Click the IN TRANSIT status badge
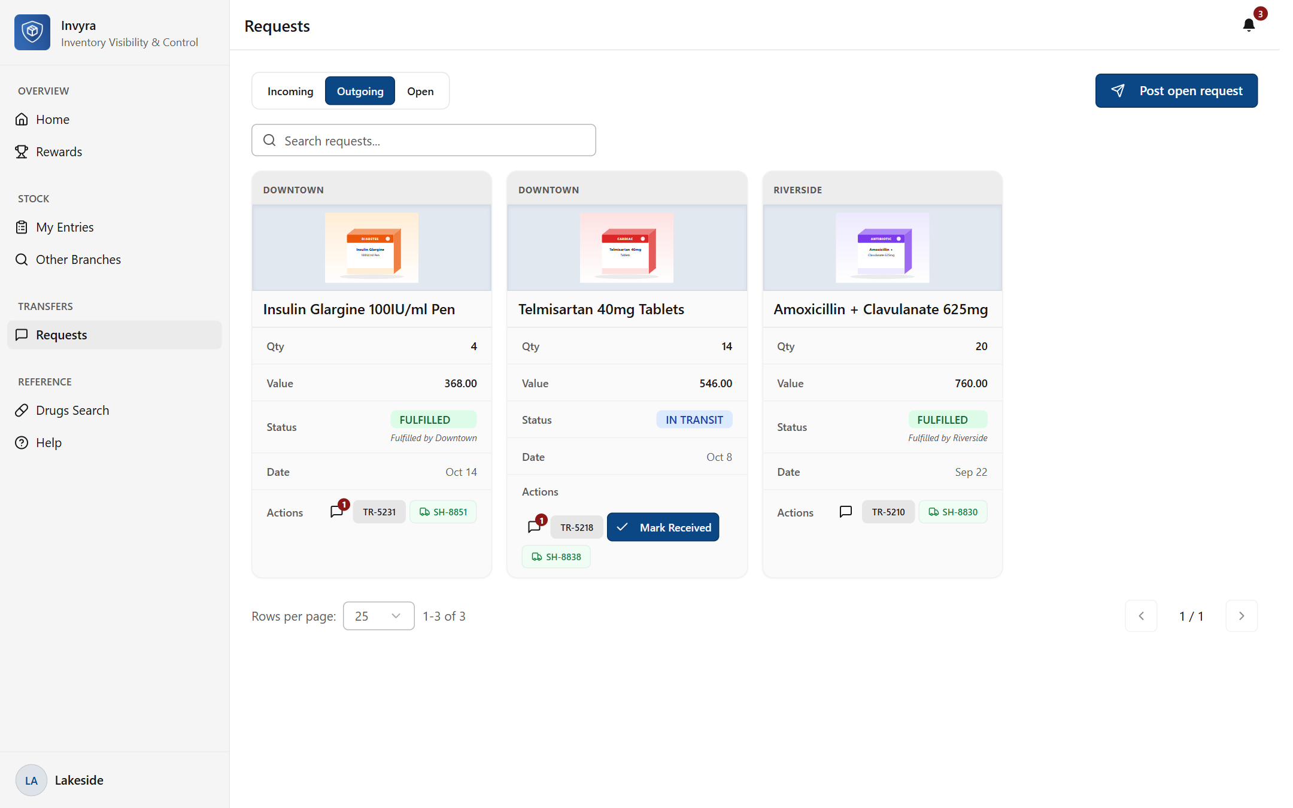1293x808 pixels. pos(694,420)
